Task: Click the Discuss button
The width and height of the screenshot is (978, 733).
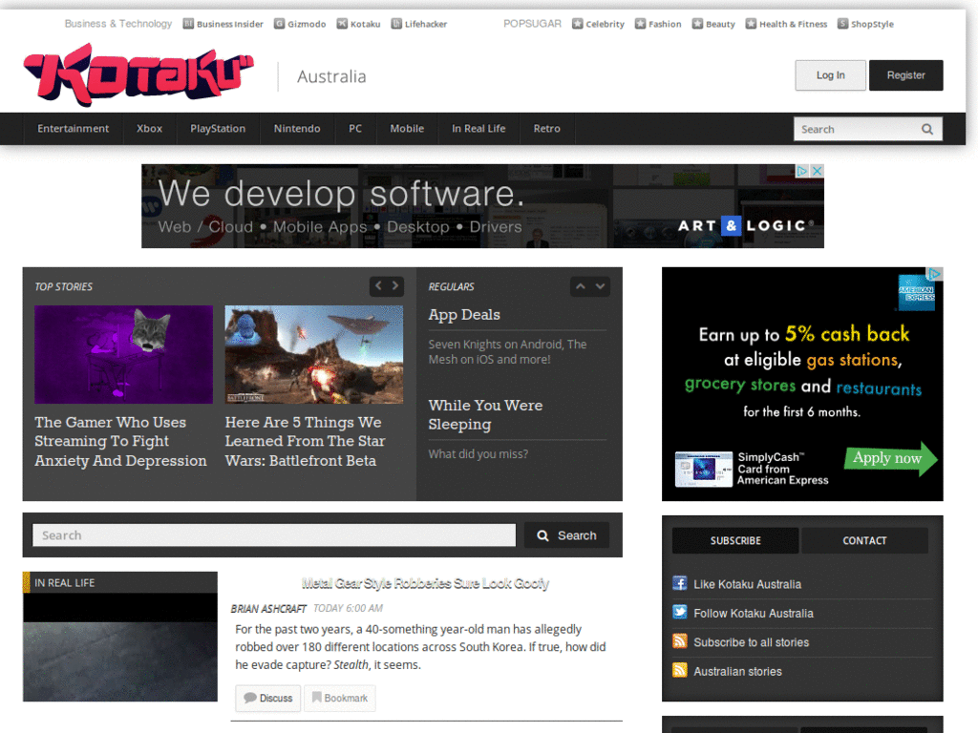Action: coord(268,698)
